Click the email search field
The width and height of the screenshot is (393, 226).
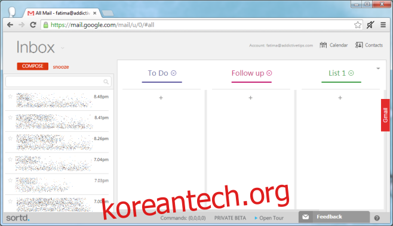coord(59,82)
